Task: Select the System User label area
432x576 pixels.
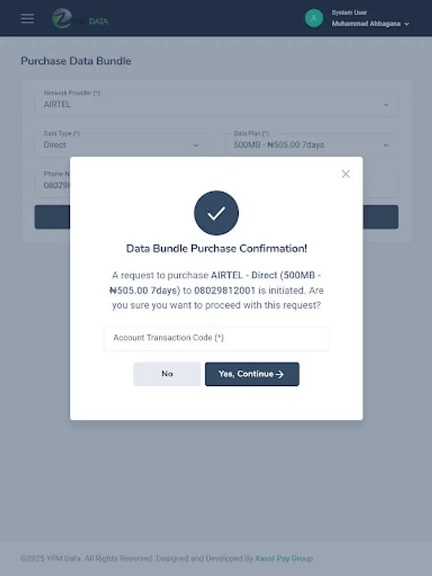Action: click(351, 12)
